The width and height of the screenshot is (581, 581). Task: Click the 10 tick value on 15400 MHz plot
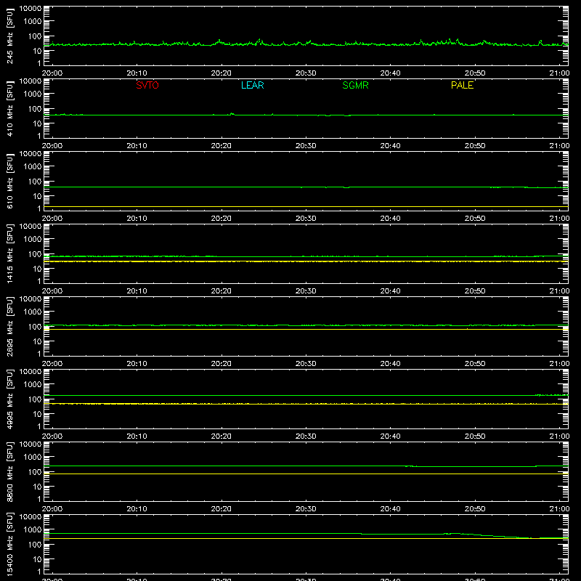point(37,559)
